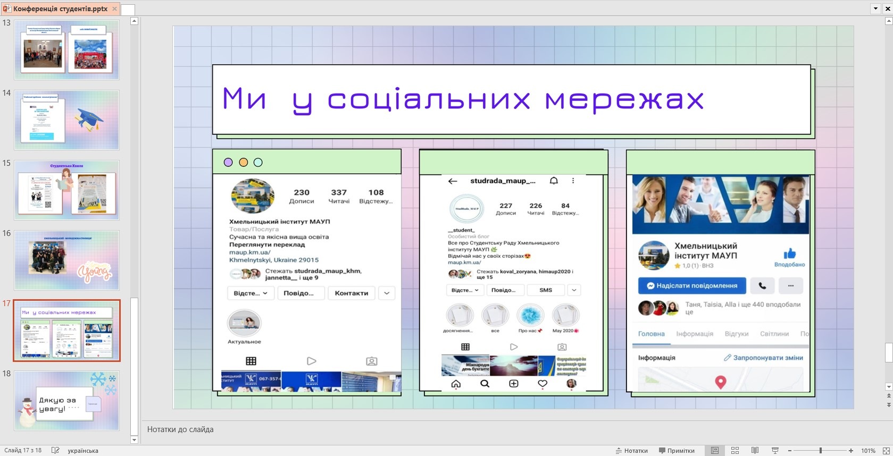Switch to Normal view in status bar
Image resolution: width=893 pixels, height=456 pixels.
click(715, 450)
